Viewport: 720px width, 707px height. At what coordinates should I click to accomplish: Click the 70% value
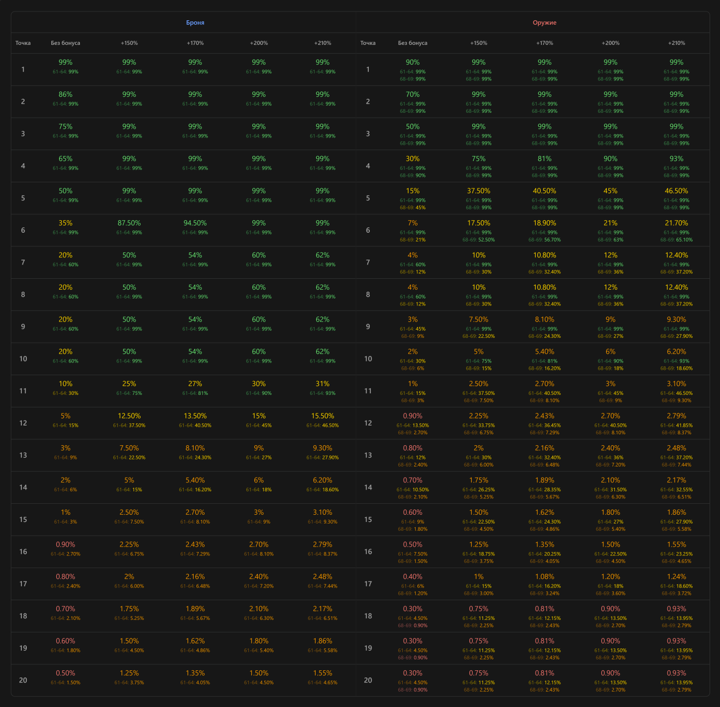[x=413, y=95]
